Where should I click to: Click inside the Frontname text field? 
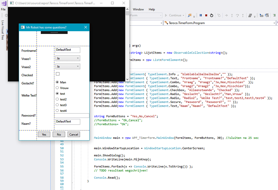pos(68,50)
